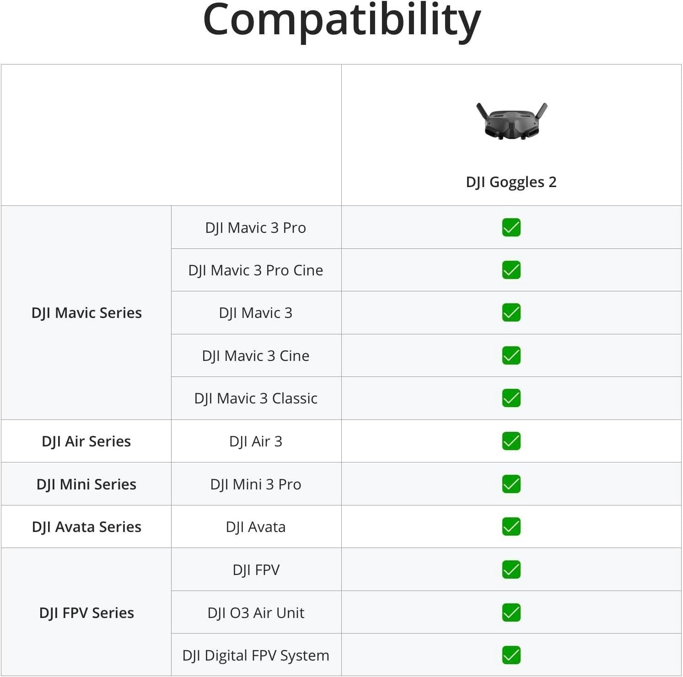Select the DJI Avata Series category label
This screenshot has height=677, width=683.
click(x=86, y=527)
